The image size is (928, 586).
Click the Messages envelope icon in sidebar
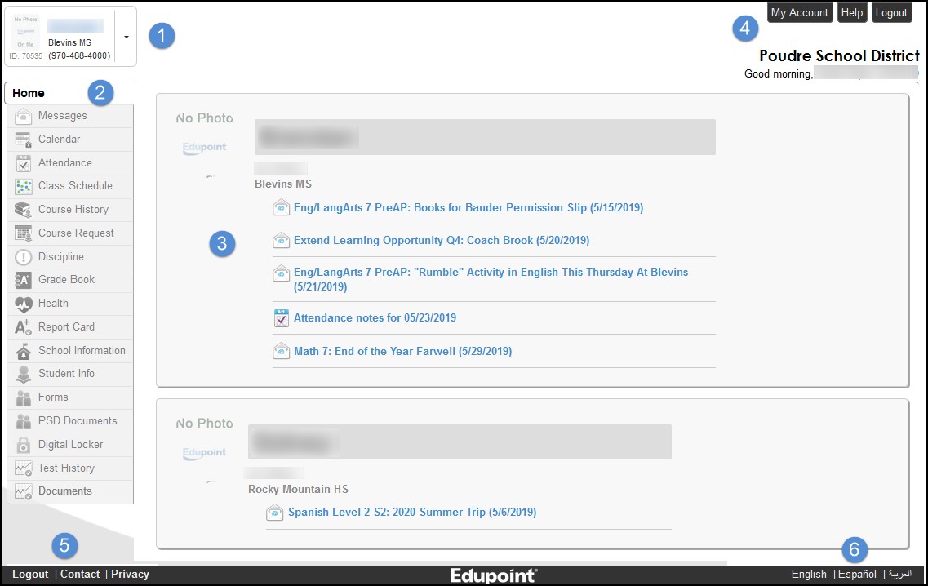click(x=23, y=116)
